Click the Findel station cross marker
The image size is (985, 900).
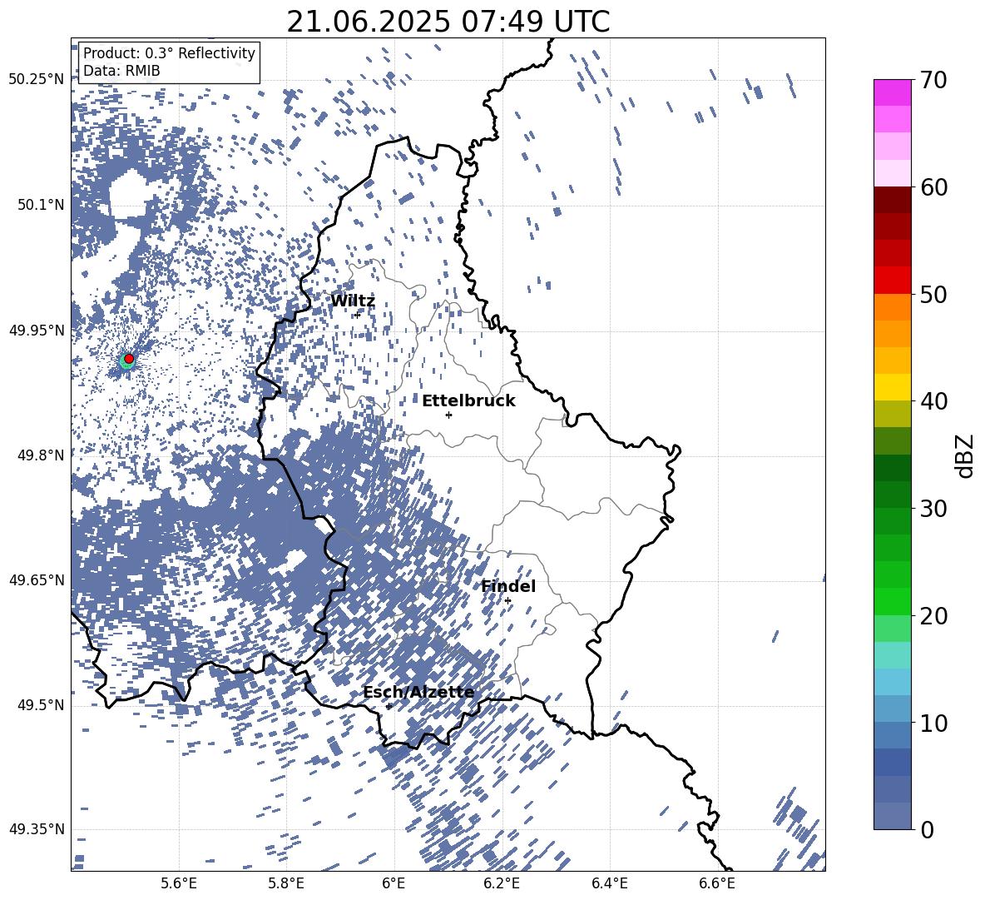click(507, 601)
